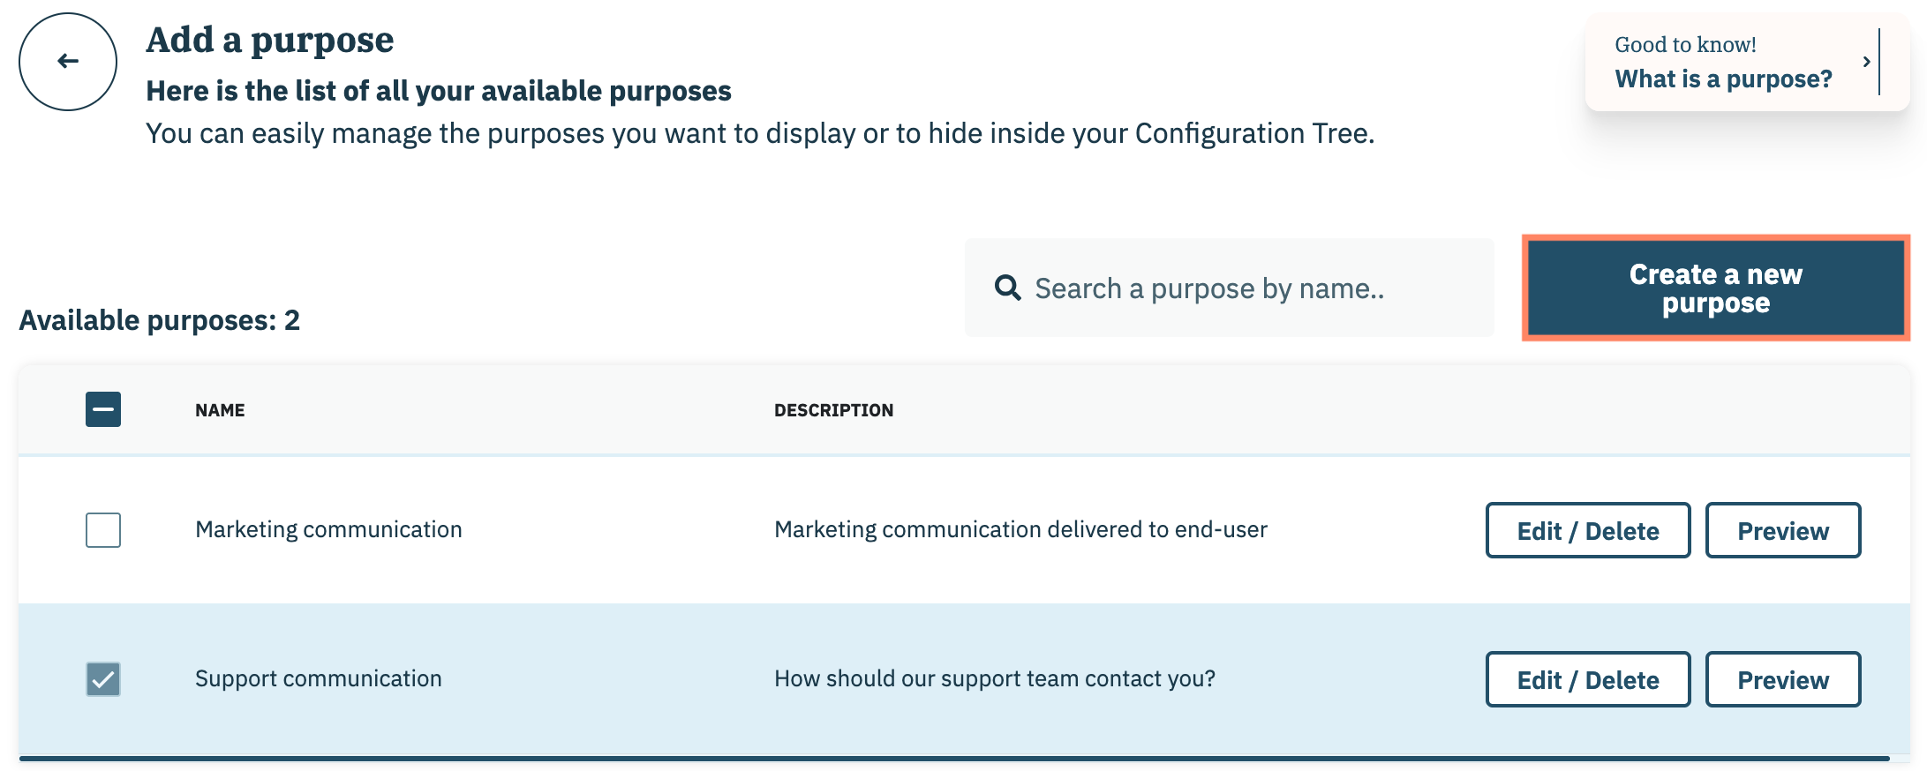This screenshot has height=771, width=1927.
Task: Click 'Marketing communication delivered to end-user' description
Action: [x=1020, y=529]
